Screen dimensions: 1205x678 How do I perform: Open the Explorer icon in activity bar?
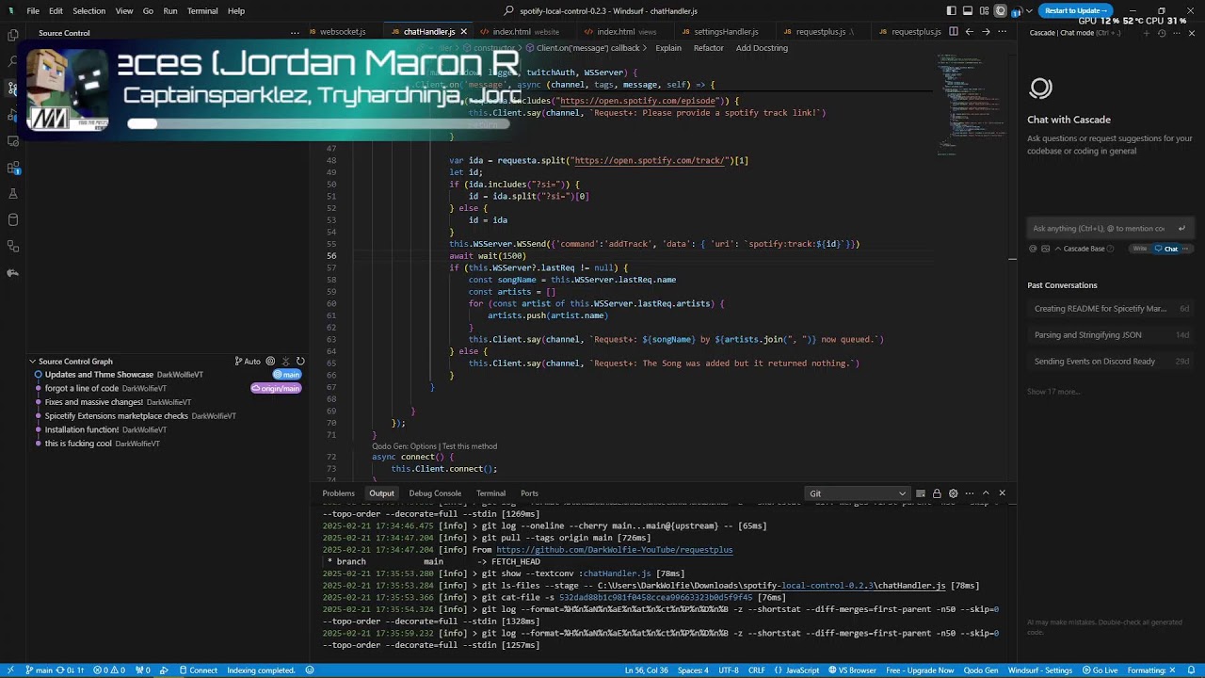pos(13,35)
